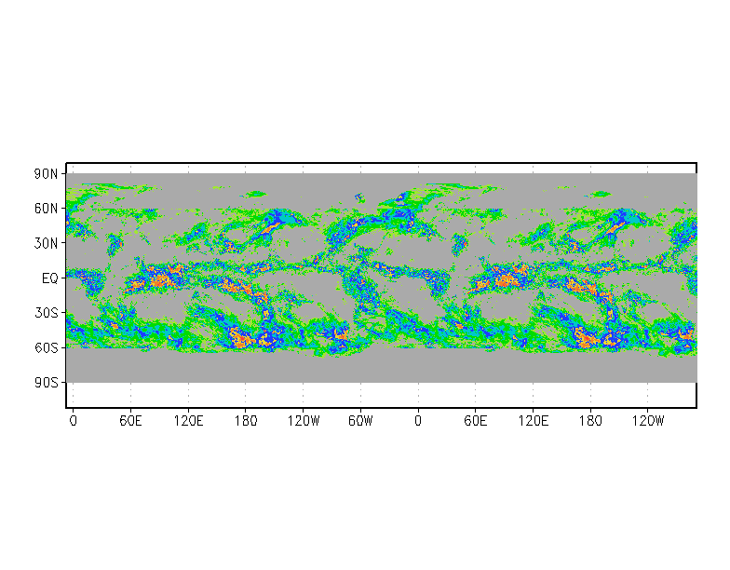
Task: Click the 90N latitude axis label
Action: (x=47, y=174)
